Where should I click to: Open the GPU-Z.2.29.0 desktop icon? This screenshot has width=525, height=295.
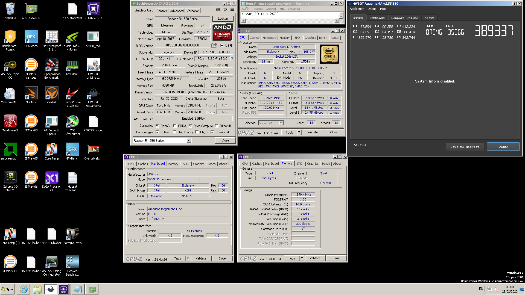[31, 11]
